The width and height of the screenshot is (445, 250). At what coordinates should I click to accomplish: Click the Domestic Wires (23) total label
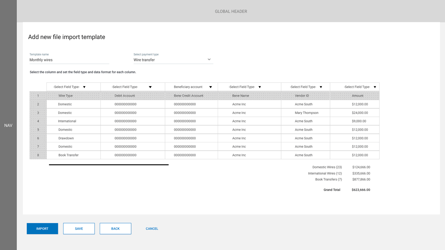[x=327, y=167]
